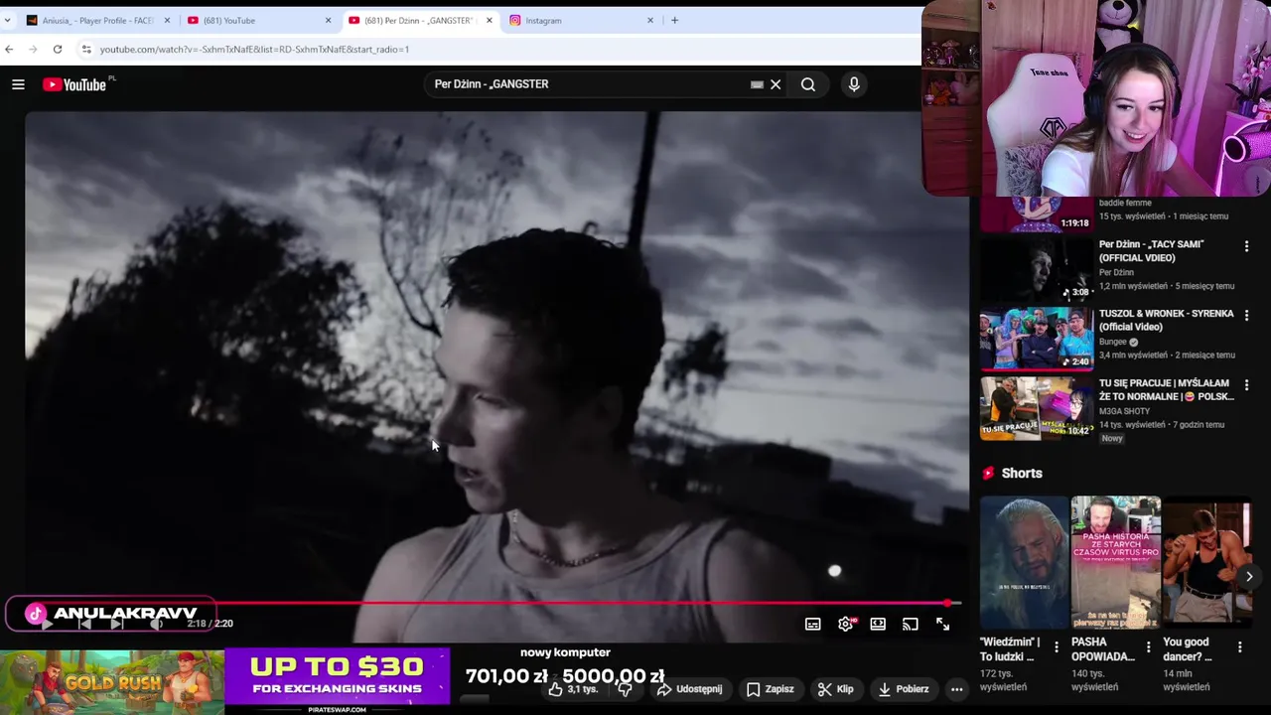
Task: Open options for Wiedźmin short
Action: [x=1057, y=647]
